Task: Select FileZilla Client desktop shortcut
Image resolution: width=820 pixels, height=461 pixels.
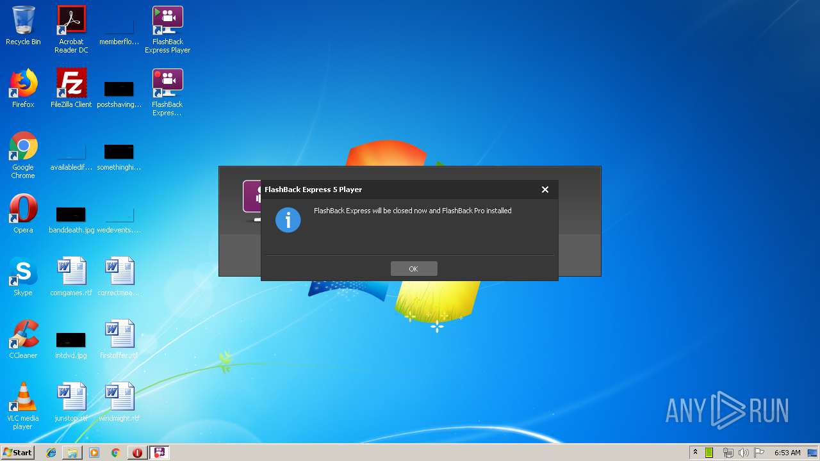Action: [x=71, y=88]
